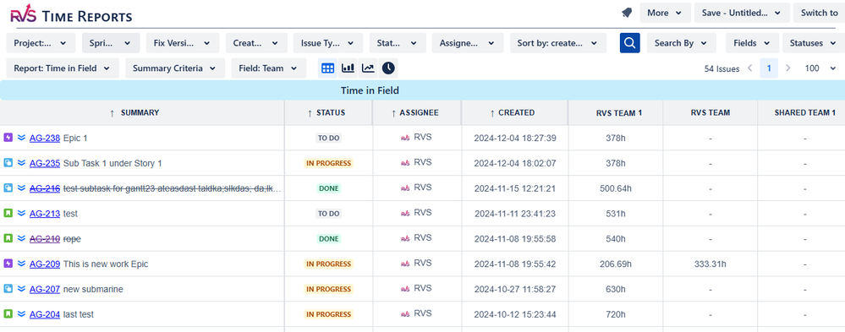Expand details chevron for AG-216

pyautogui.click(x=21, y=188)
